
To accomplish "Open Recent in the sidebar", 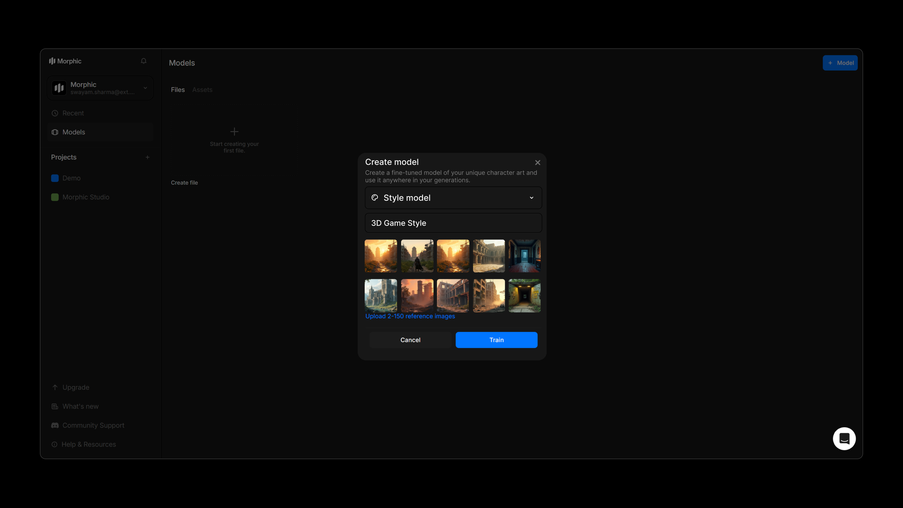I will point(73,113).
